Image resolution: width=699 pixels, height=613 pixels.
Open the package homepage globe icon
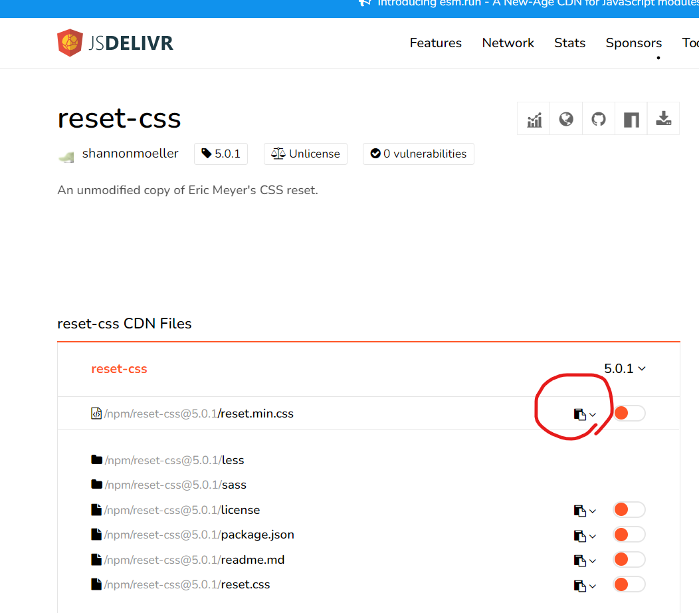(x=566, y=119)
